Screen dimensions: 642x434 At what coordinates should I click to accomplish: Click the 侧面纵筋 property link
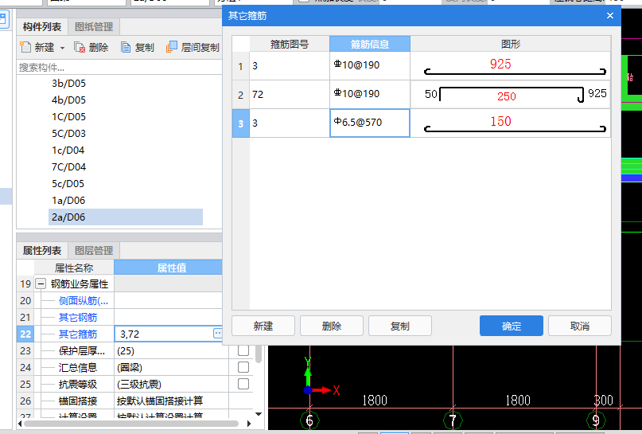83,301
